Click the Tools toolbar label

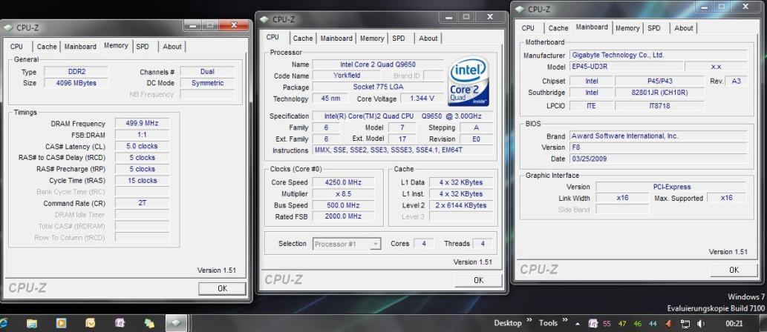pos(549,323)
